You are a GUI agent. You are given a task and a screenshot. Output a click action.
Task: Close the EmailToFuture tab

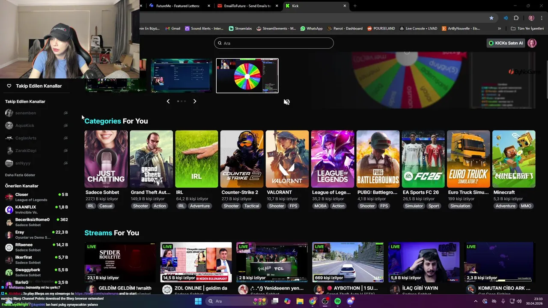click(277, 6)
